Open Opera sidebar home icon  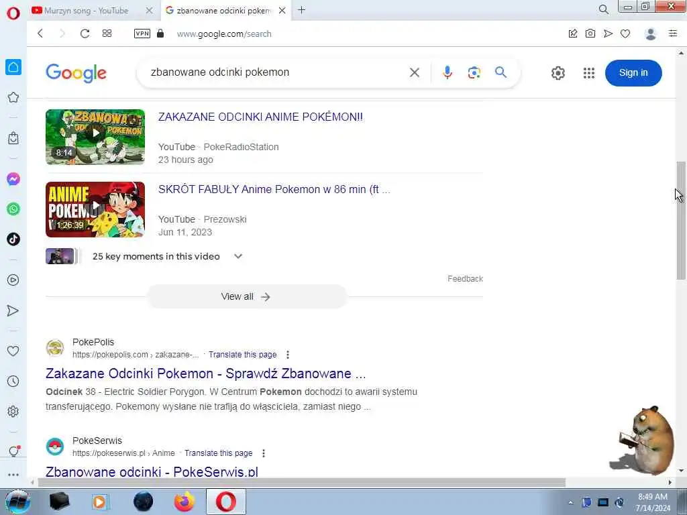(x=13, y=67)
